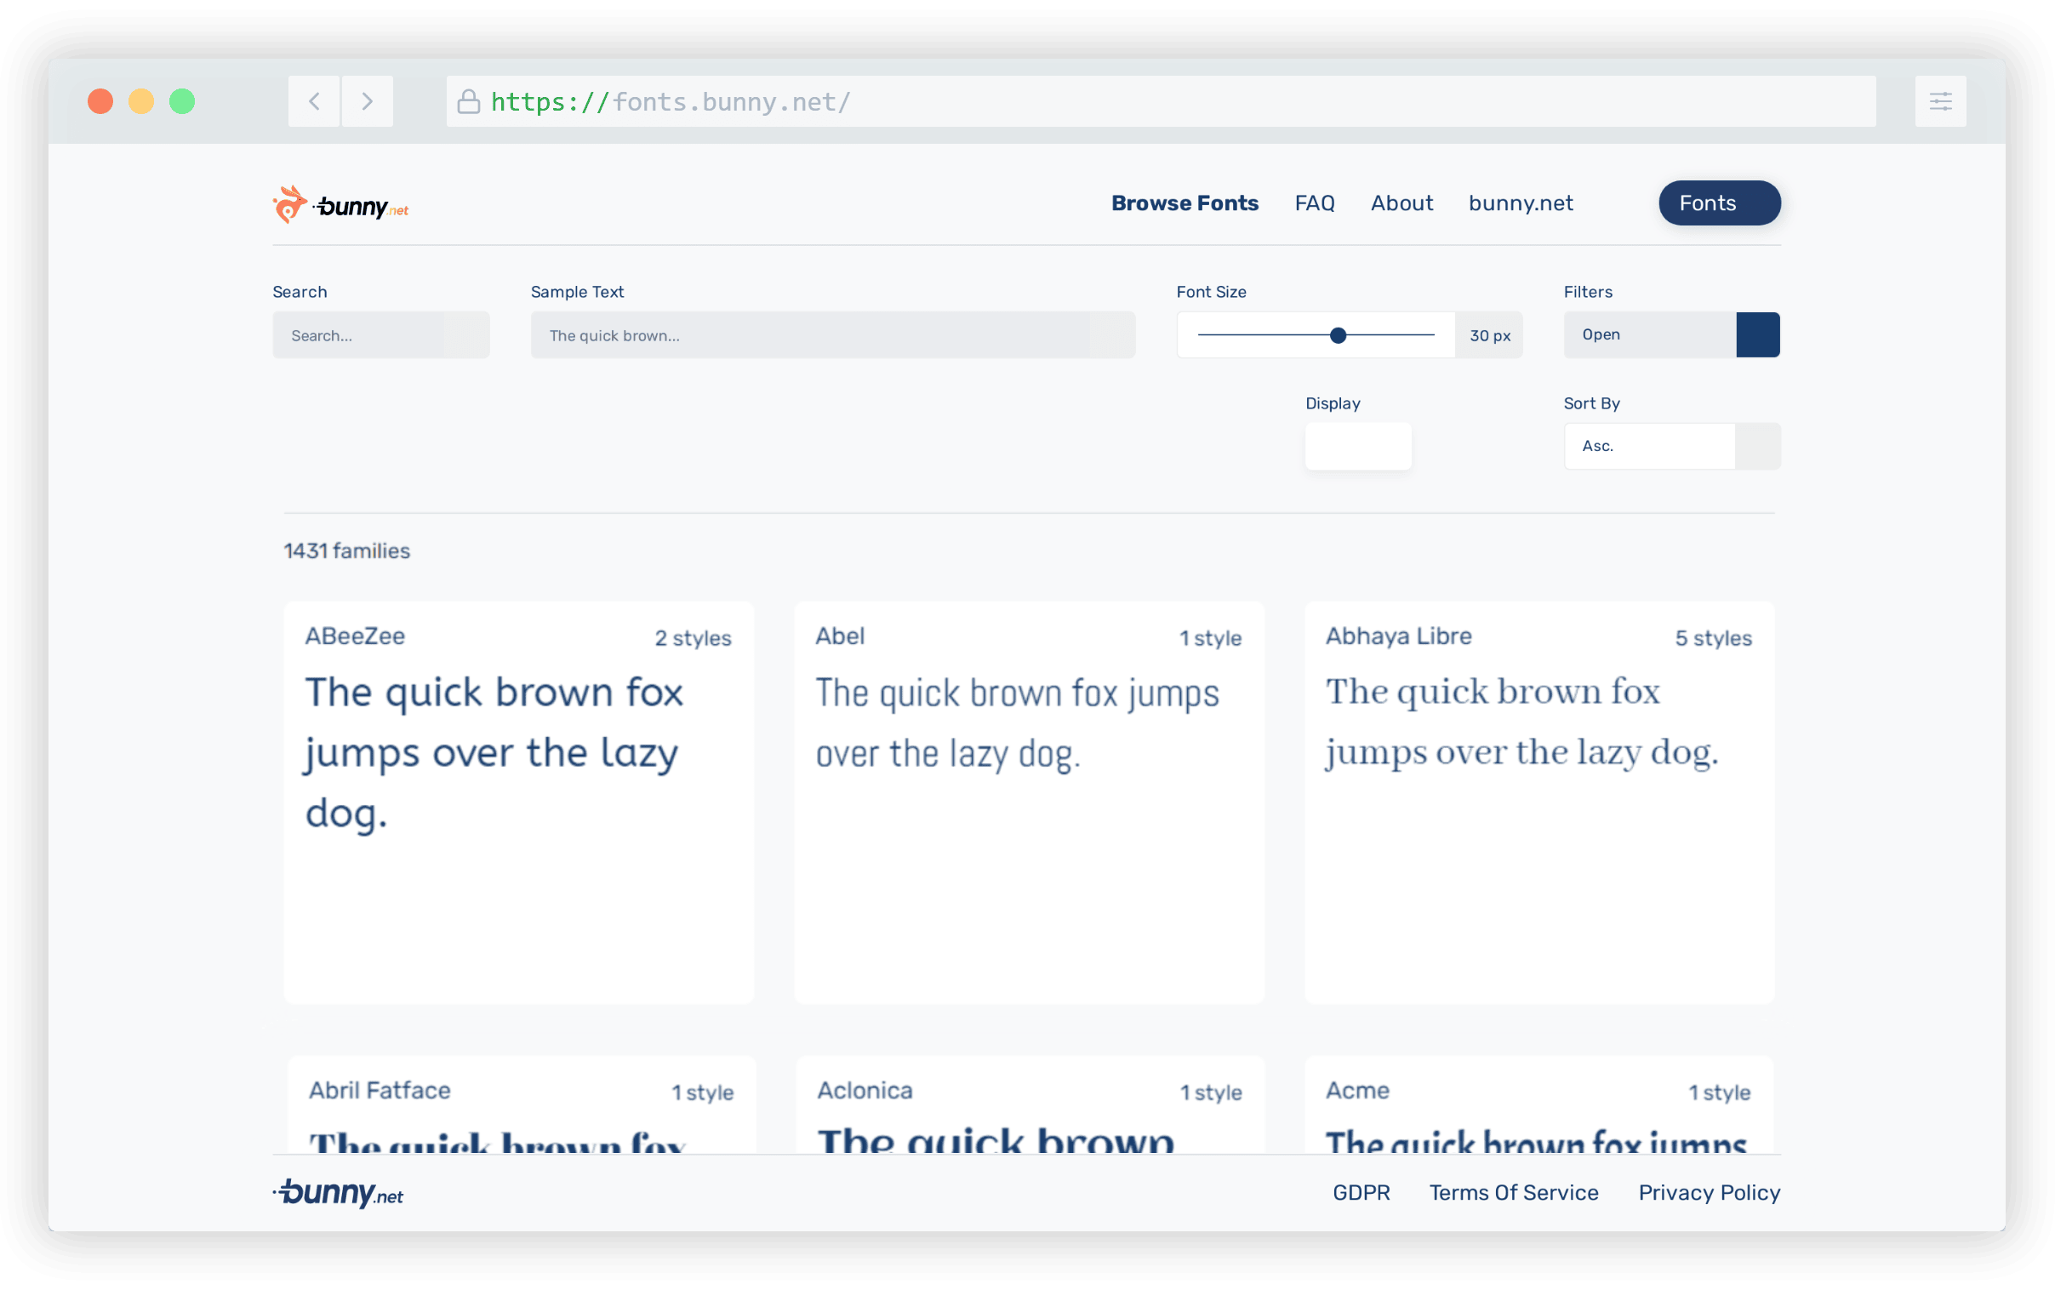
Task: Toggle the dark Filters square control
Action: tap(1758, 334)
